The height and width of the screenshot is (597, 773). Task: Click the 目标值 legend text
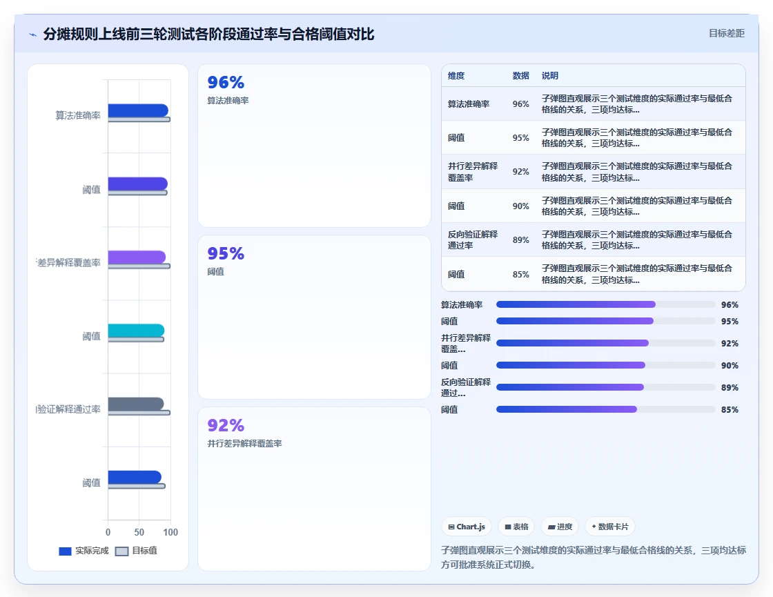click(144, 551)
